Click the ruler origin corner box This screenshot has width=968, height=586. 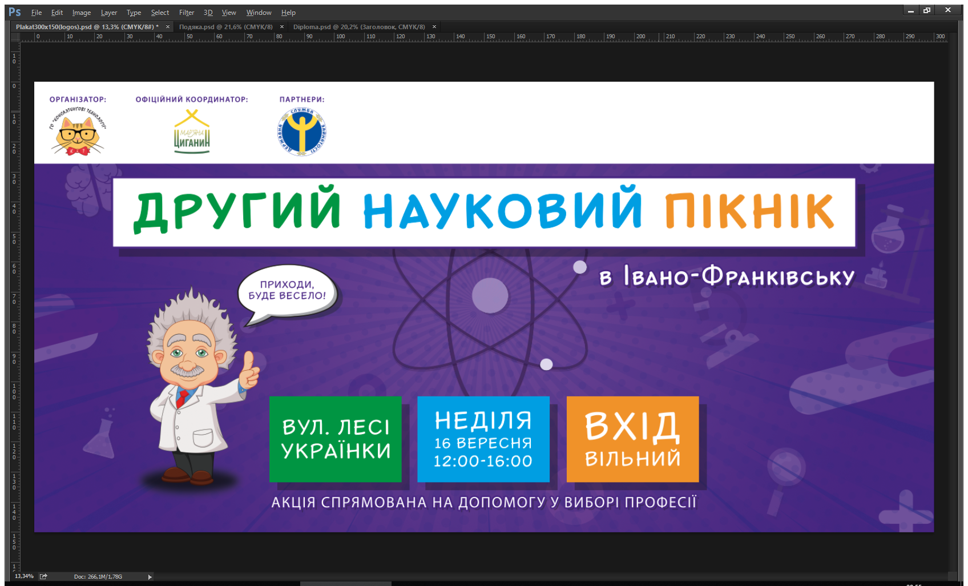click(x=15, y=37)
